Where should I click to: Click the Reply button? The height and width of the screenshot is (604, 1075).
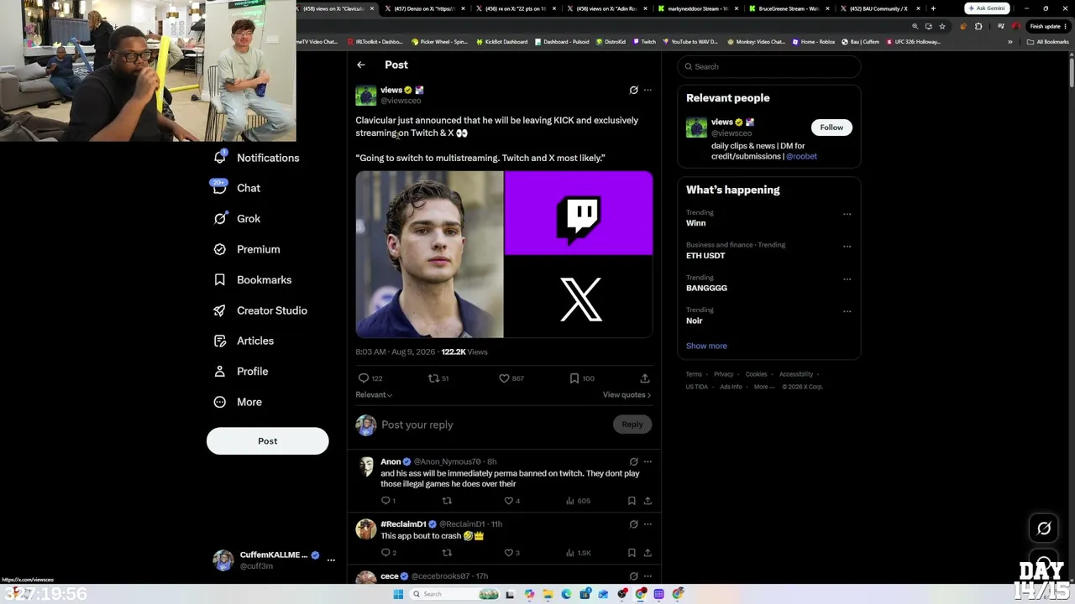pyautogui.click(x=632, y=424)
